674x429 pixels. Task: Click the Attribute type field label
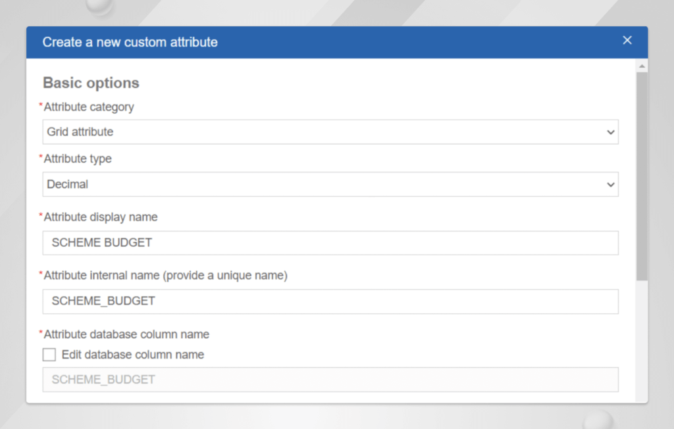click(78, 159)
